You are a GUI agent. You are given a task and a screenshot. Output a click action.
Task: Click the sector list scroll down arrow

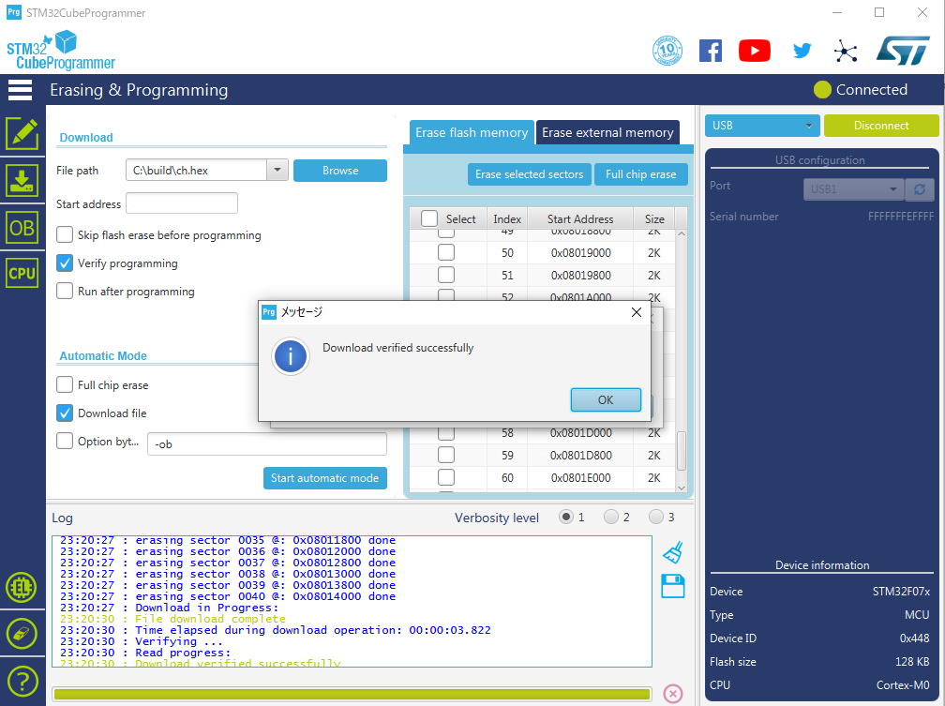682,488
